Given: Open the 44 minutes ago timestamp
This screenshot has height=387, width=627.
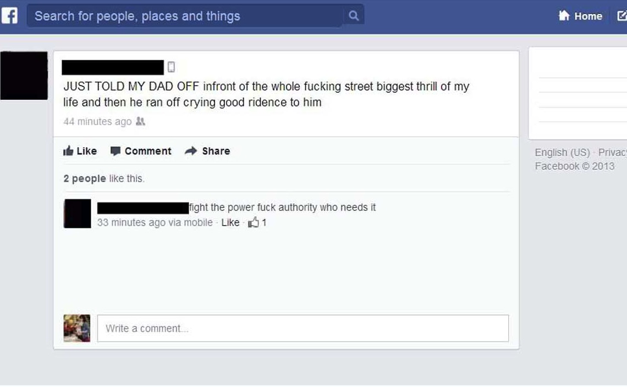Looking at the screenshot, I should click(97, 121).
